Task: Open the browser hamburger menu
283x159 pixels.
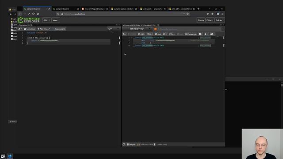Action: pyautogui.click(x=222, y=14)
